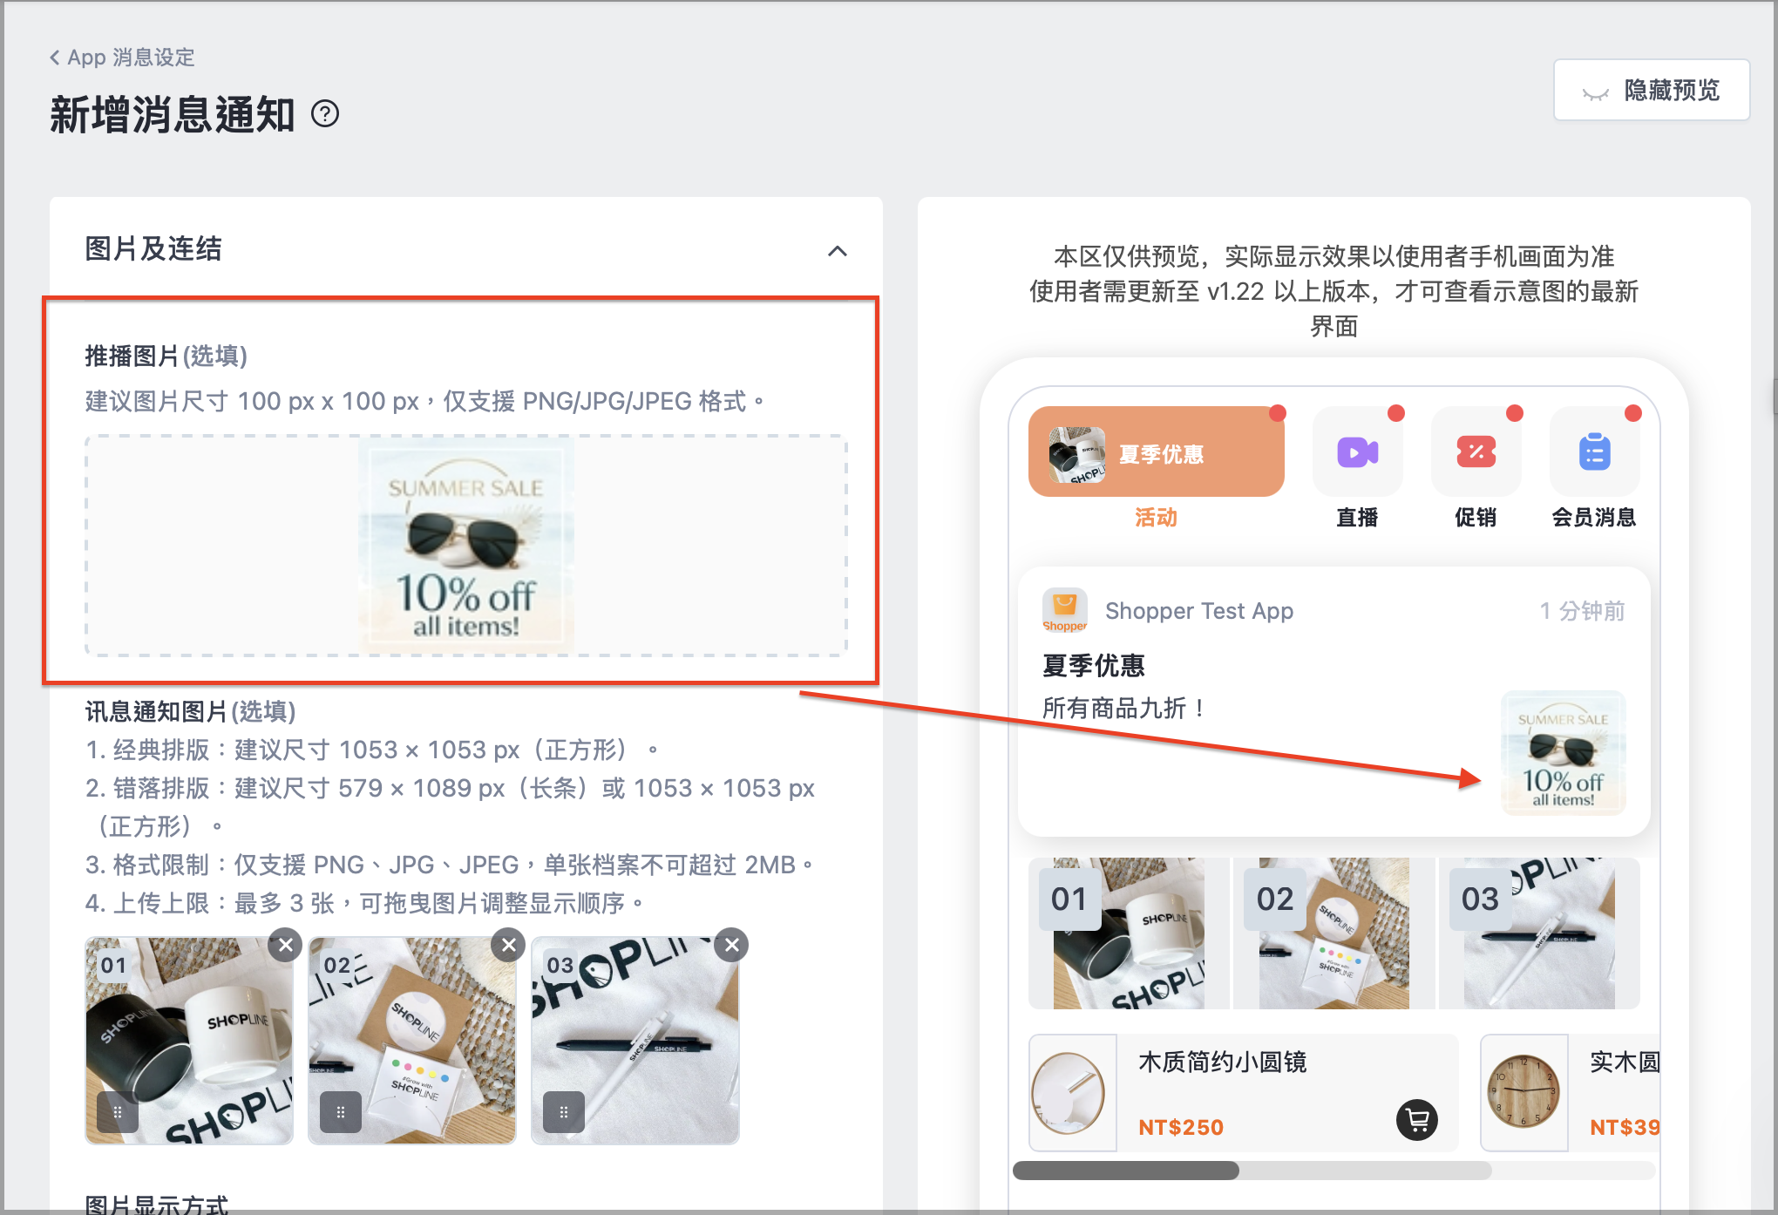Select uploaded thumbnail 03 with pen
Viewport: 1778px width, 1215px height.
[x=635, y=1041]
